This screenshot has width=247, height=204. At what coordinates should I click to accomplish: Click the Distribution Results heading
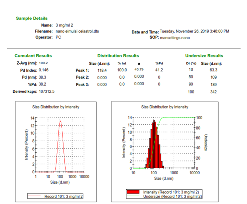(118, 56)
